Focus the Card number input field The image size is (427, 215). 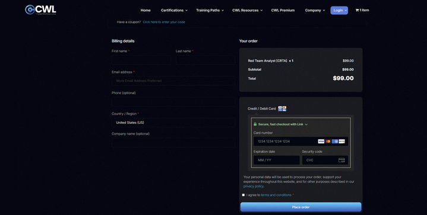click(301, 142)
